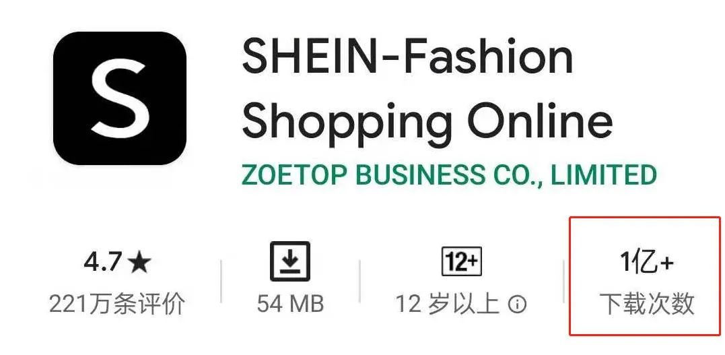Click the black SHEIN app icon

click(x=120, y=98)
